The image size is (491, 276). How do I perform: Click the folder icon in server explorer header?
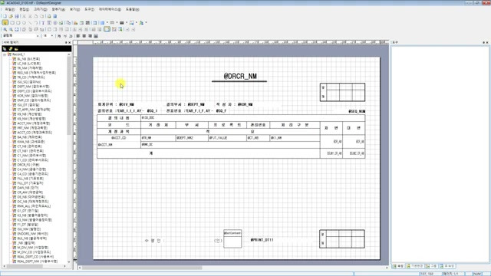(16, 48)
